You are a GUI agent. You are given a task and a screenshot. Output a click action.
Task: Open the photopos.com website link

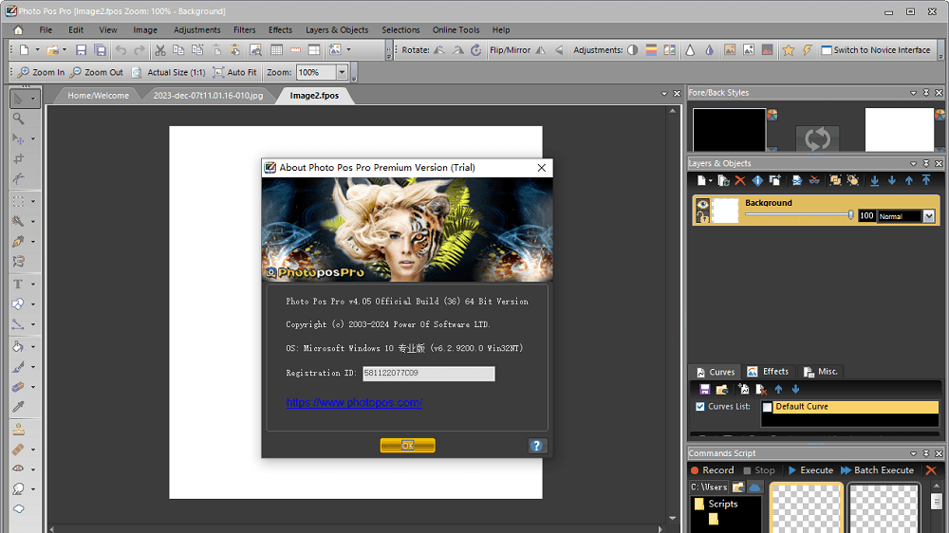pos(354,403)
